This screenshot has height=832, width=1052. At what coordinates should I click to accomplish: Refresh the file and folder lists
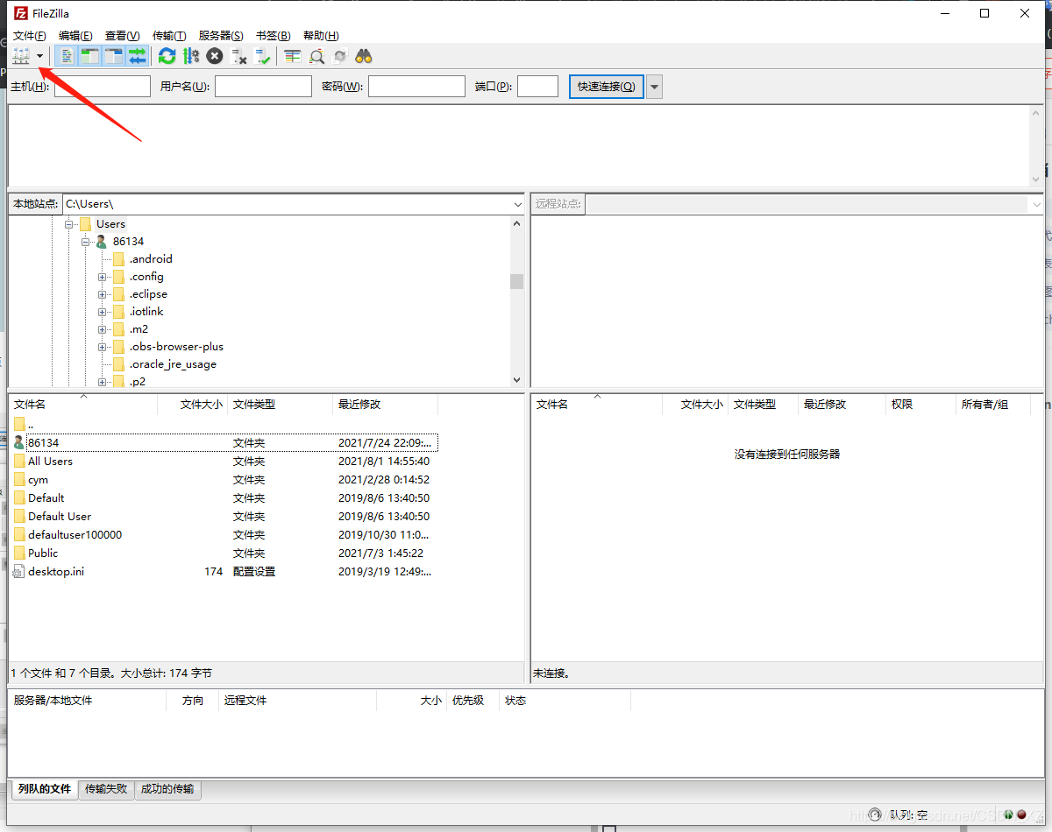click(167, 56)
